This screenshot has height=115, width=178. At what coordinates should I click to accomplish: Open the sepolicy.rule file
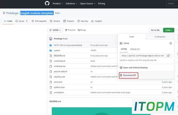59,77
